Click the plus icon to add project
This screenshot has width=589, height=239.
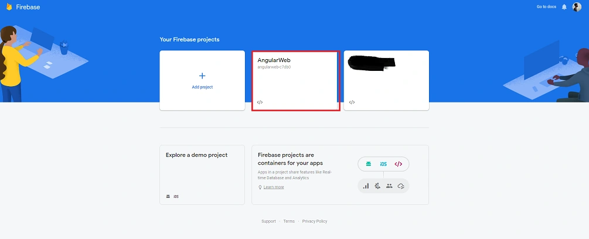tap(202, 76)
